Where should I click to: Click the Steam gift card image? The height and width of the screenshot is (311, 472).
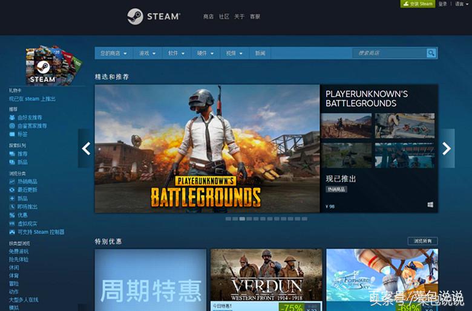(53, 65)
